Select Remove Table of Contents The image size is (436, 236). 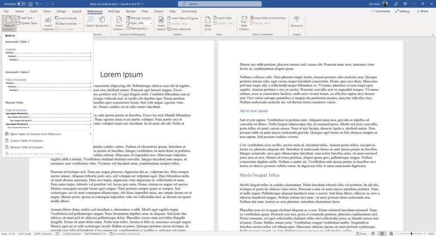coord(27,147)
